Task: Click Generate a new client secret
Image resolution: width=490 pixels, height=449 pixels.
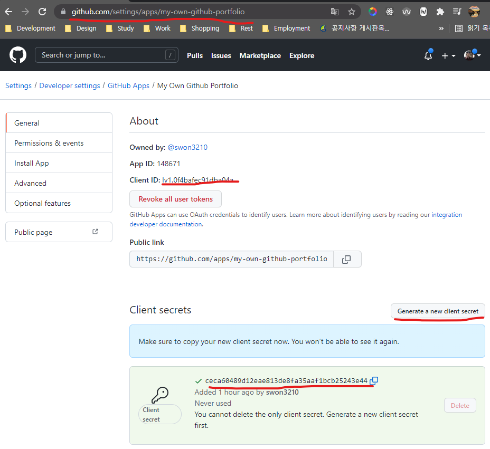Action: tap(438, 311)
